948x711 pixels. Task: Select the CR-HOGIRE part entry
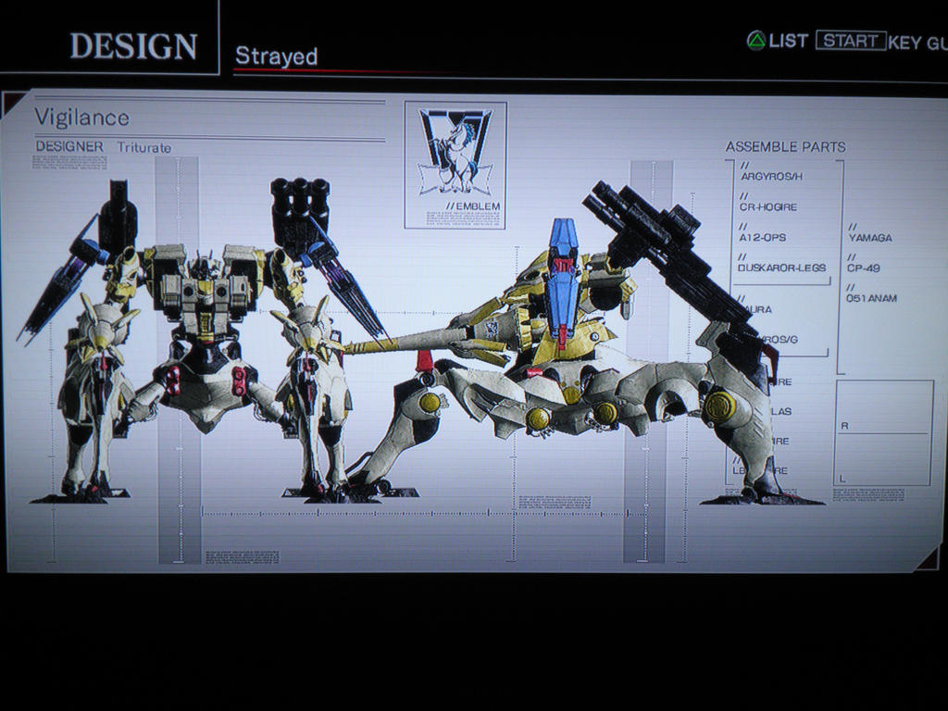pyautogui.click(x=767, y=206)
